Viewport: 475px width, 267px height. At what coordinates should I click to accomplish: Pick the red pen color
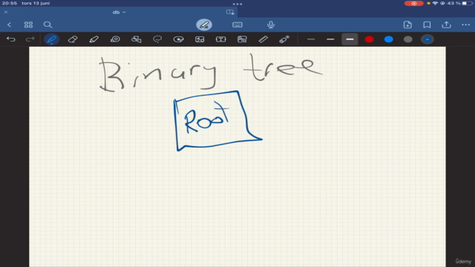(x=370, y=39)
